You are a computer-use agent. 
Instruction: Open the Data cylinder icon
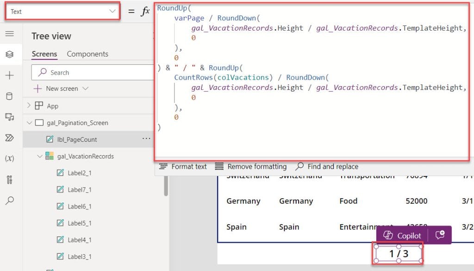click(x=10, y=96)
